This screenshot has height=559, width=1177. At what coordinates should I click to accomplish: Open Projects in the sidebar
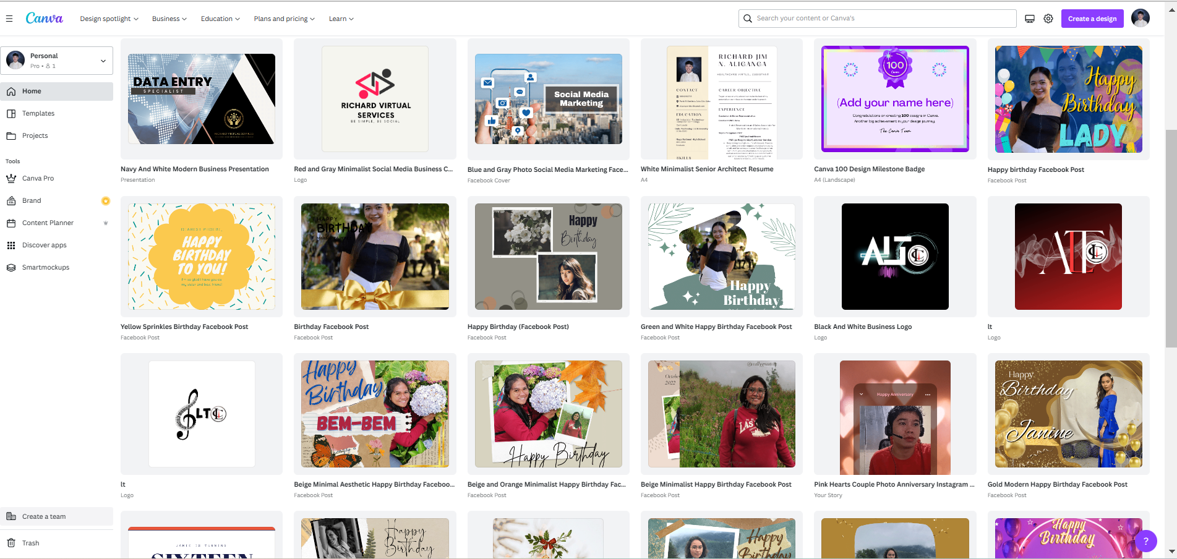[56, 136]
